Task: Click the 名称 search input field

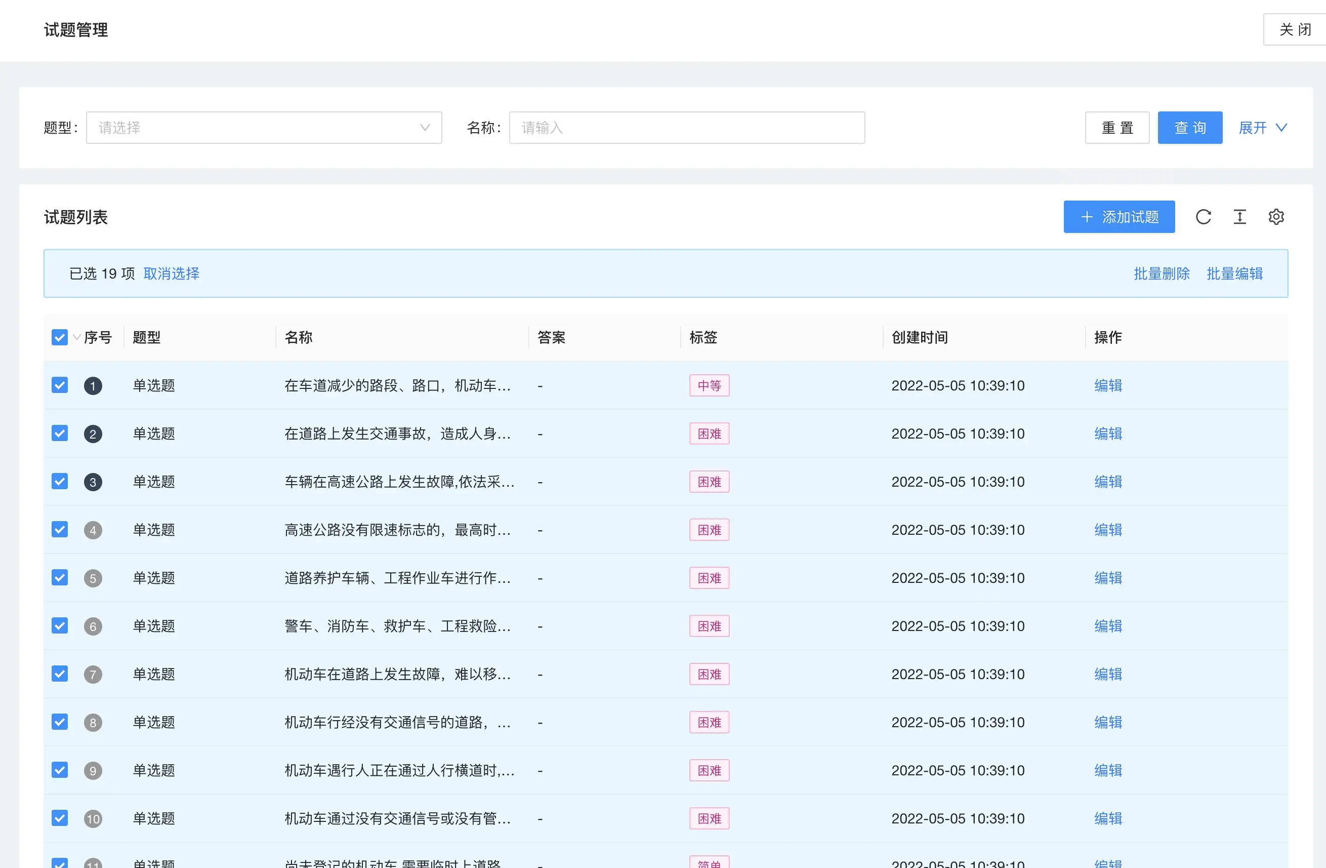Action: pyautogui.click(x=687, y=128)
